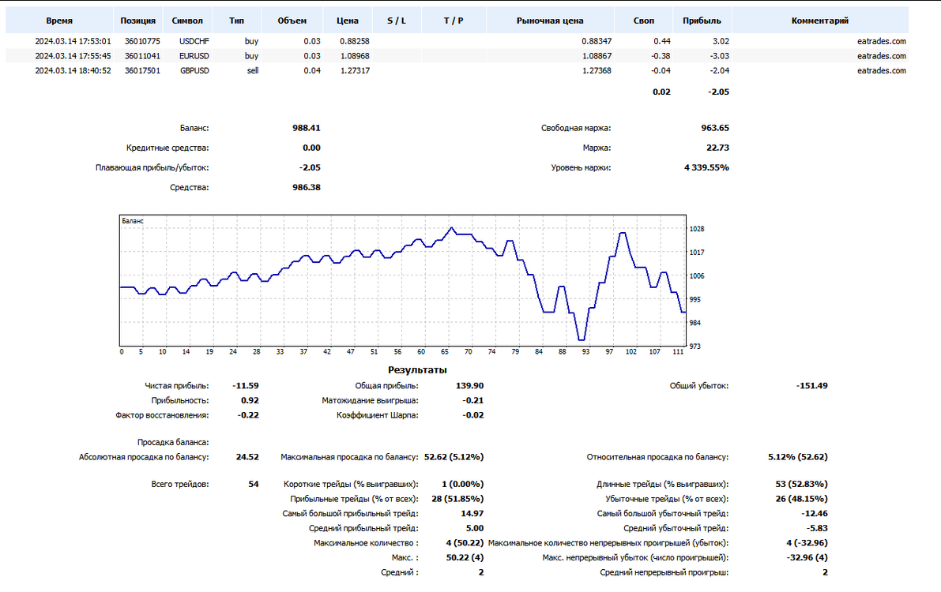Viewport: 941px width, 592px height.
Task: Click the Баланс value 988.41
Action: pyautogui.click(x=306, y=128)
